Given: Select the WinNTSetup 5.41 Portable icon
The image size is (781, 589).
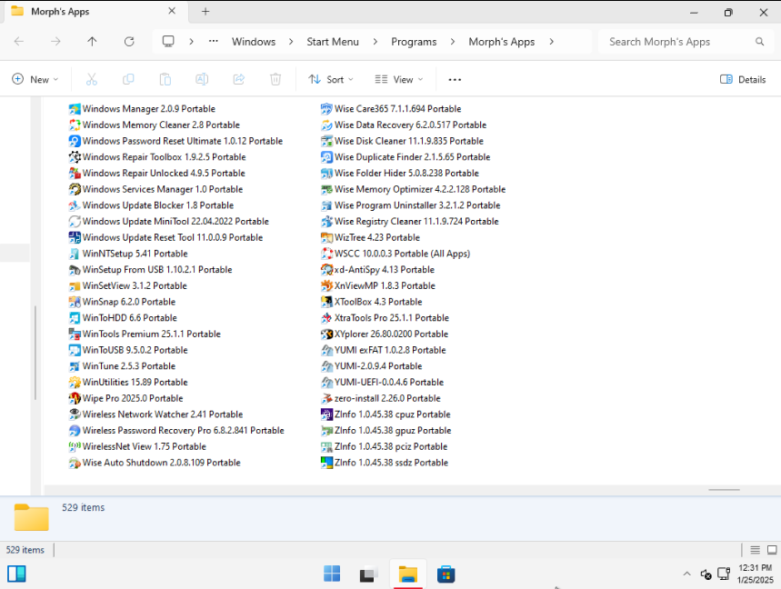Looking at the screenshot, I should 75,254.
